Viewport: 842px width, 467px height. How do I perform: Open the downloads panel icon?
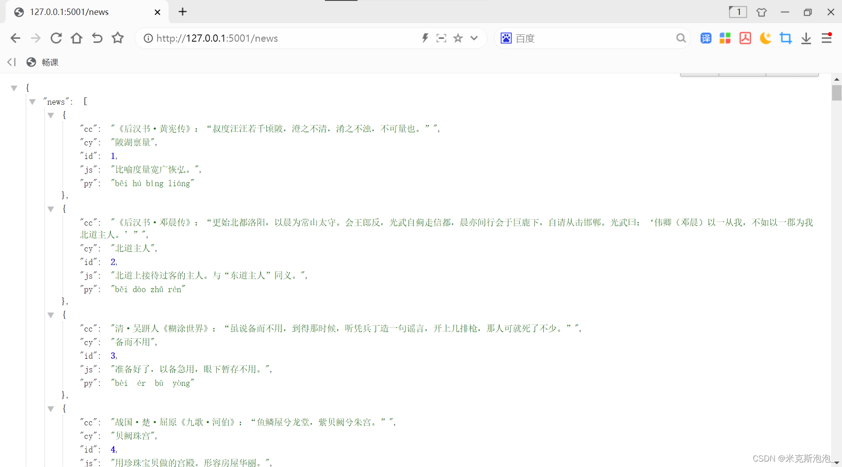[x=806, y=38]
